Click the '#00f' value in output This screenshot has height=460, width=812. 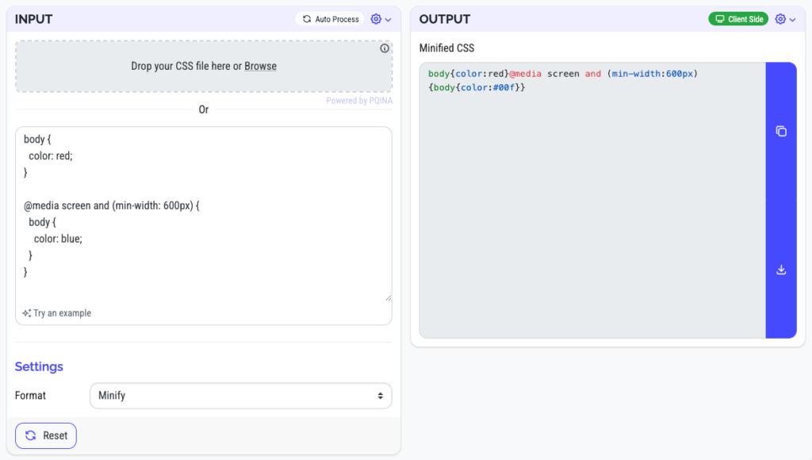pyautogui.click(x=504, y=87)
